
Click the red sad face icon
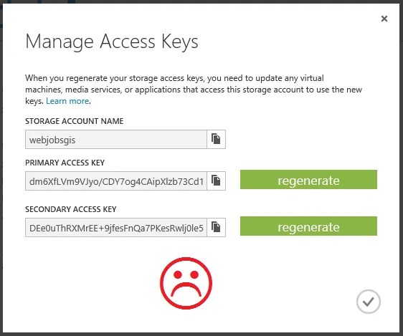click(x=186, y=283)
